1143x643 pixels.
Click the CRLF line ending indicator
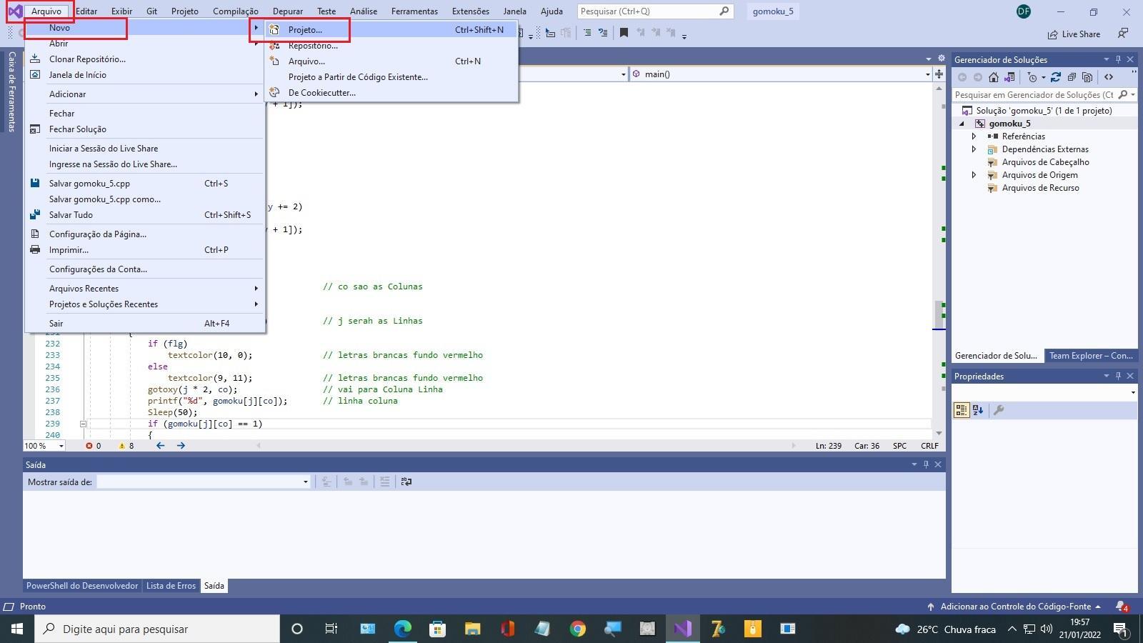[929, 446]
